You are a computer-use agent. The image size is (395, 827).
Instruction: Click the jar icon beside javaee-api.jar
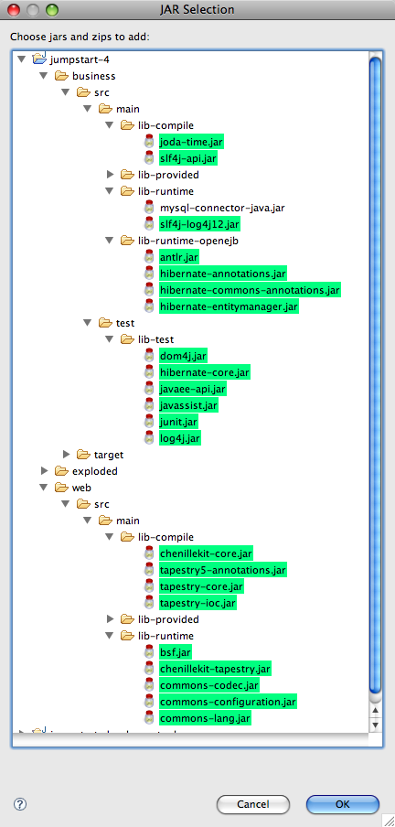pos(149,389)
